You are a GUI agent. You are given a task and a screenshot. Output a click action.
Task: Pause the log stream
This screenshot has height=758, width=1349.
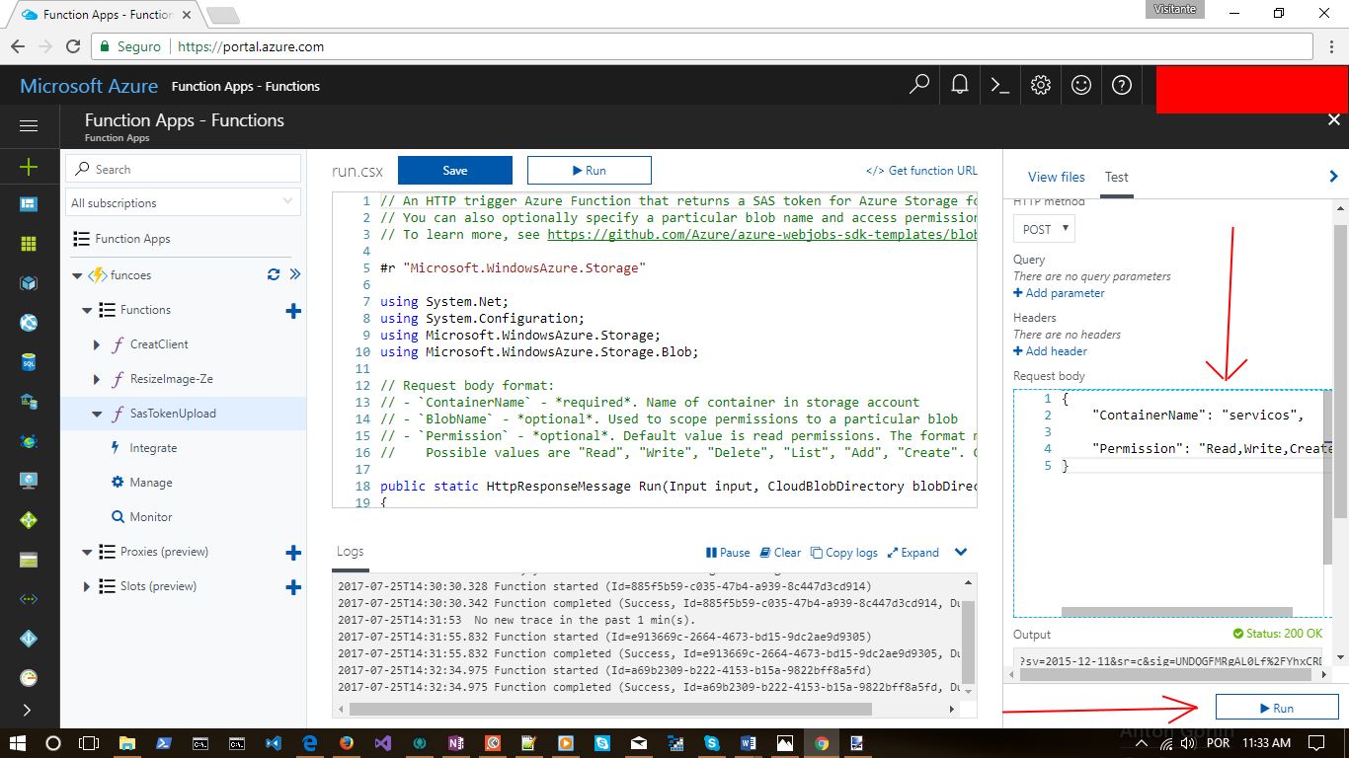[x=728, y=553]
